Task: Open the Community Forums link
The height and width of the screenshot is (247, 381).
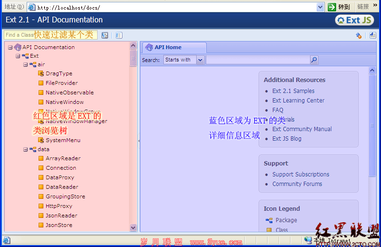Action: [x=297, y=184]
